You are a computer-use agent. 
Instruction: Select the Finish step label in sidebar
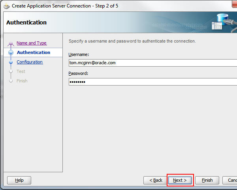22,81
